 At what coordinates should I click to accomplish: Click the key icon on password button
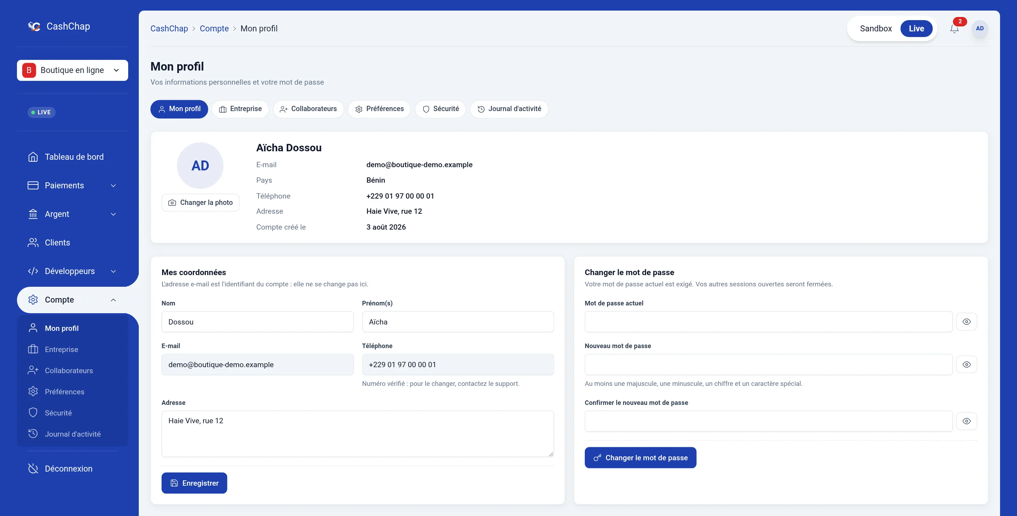[597, 458]
